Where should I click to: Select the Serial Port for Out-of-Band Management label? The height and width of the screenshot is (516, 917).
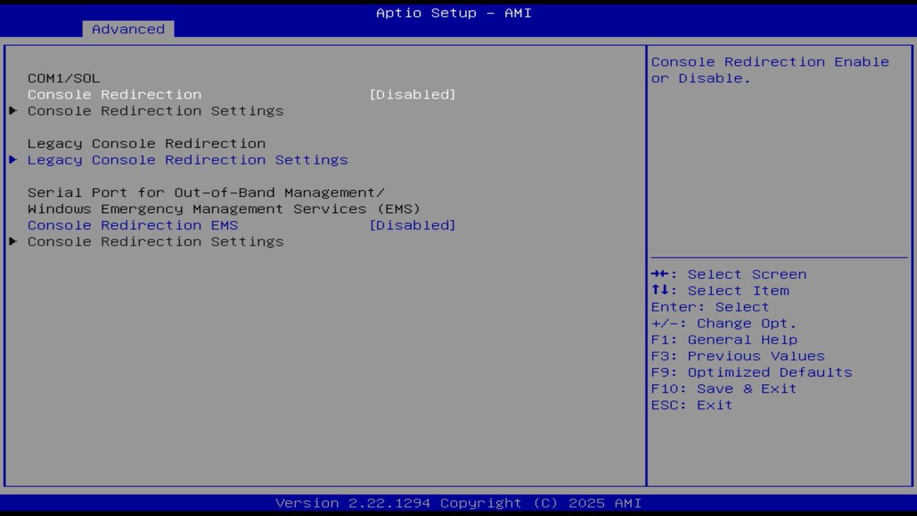206,192
